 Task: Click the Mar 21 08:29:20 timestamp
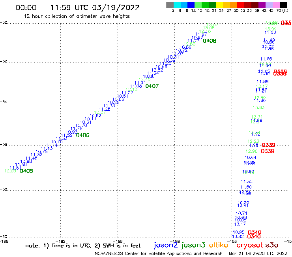pyautogui.click(x=258, y=254)
